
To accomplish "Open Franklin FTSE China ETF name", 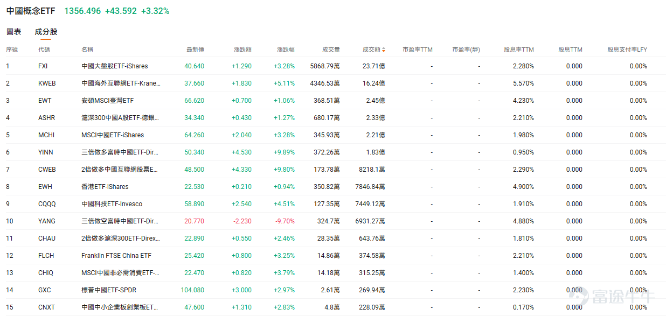I will 116,256.
